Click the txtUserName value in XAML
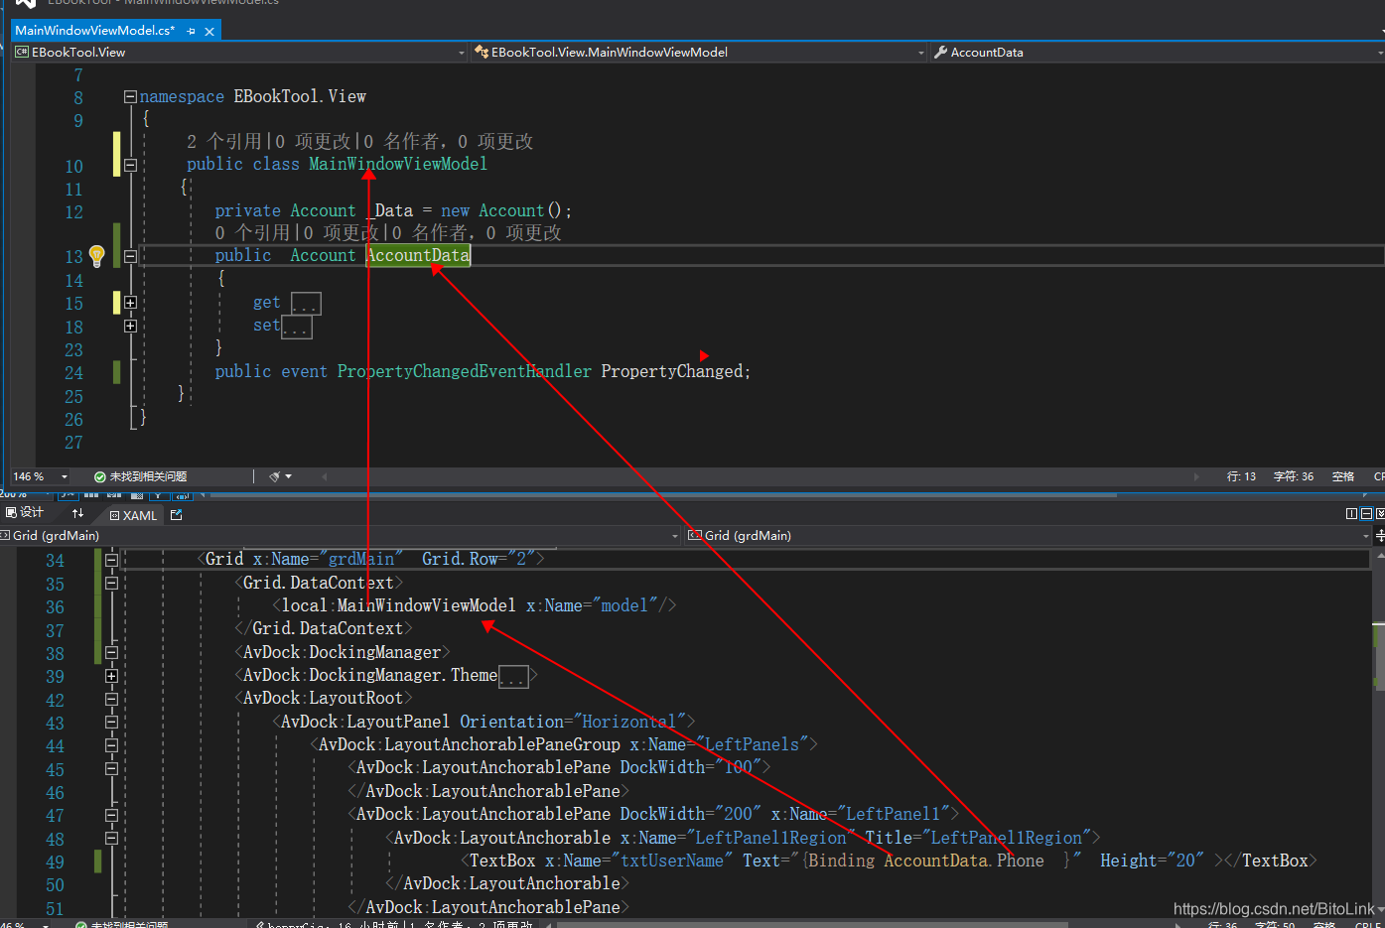This screenshot has height=928, width=1385. [672, 862]
